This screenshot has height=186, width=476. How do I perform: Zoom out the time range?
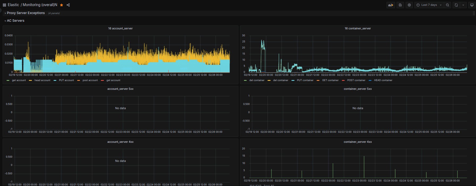448,5
